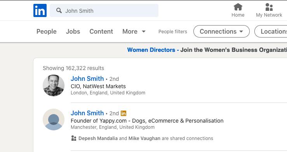
Task: Open John Smith Yappy.com founder profile link
Action: point(87,113)
